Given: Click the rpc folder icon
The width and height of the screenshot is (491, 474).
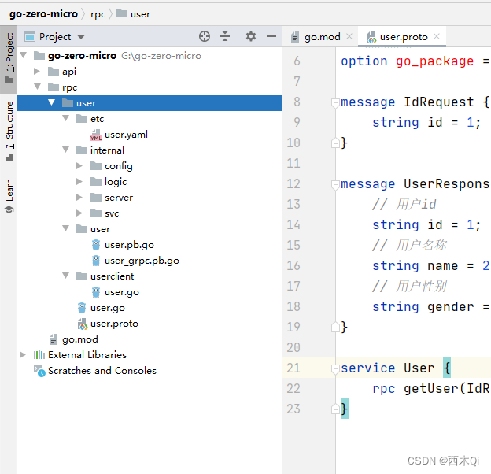Looking at the screenshot, I should pos(54,87).
